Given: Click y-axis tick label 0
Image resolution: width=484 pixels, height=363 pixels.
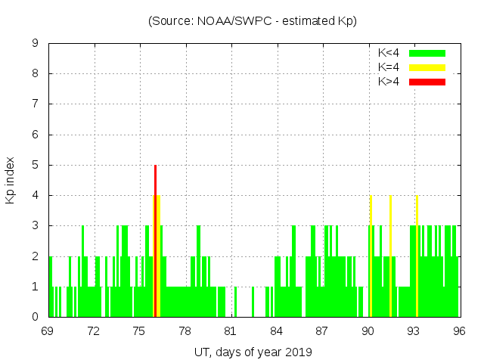Looking at the screenshot, I should tap(35, 317).
